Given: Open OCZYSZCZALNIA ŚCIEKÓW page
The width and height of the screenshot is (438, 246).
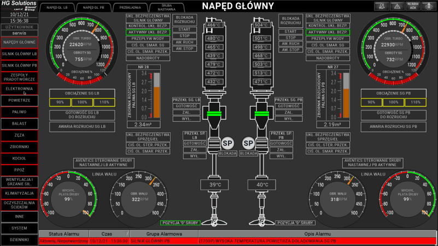Looking at the screenshot, I should coord(19,205).
